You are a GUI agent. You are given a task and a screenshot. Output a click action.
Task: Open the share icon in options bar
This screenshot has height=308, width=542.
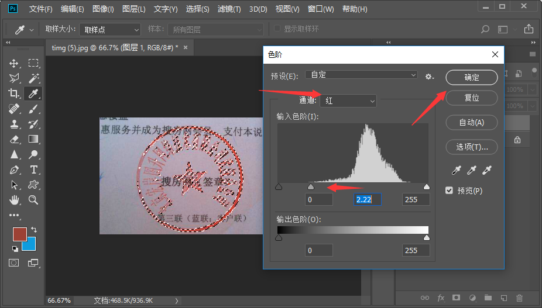point(529,29)
